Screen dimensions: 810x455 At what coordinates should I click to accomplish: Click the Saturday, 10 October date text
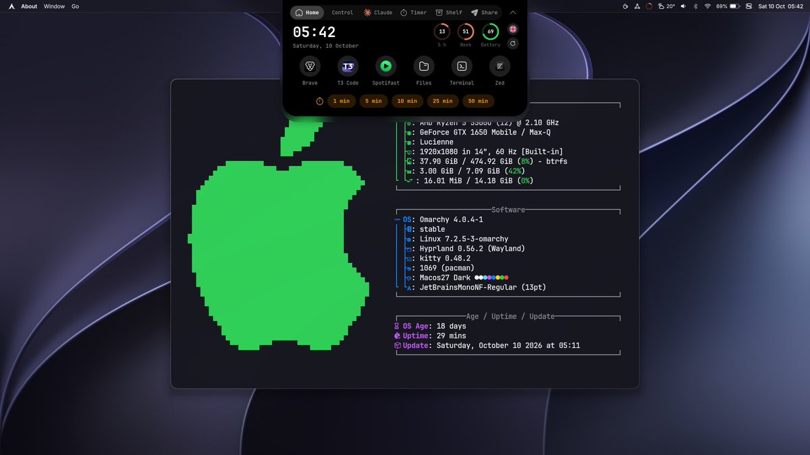pos(325,46)
